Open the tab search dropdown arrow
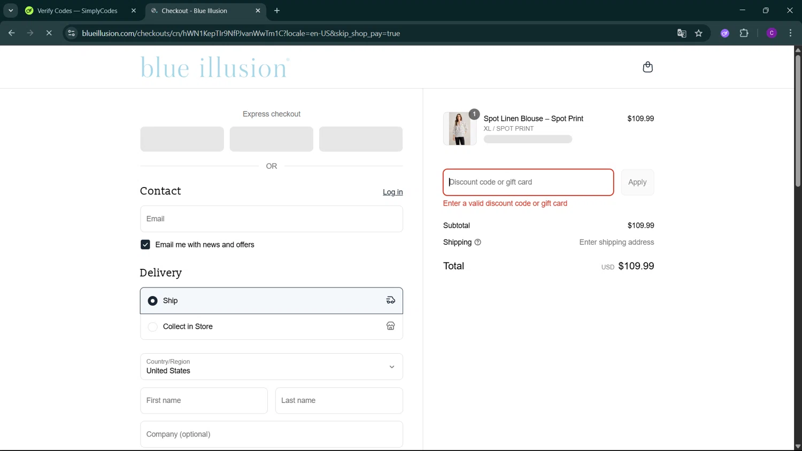The height and width of the screenshot is (451, 802). tap(11, 11)
